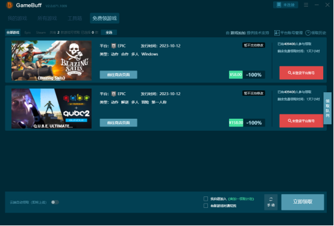The image size is (334, 226).
Task: Enable the 有新游戏时通知我 checkbox
Action: click(x=206, y=206)
